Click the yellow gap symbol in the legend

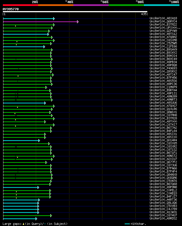pos(23,224)
